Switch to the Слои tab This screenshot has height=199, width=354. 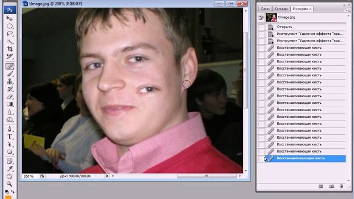click(265, 9)
